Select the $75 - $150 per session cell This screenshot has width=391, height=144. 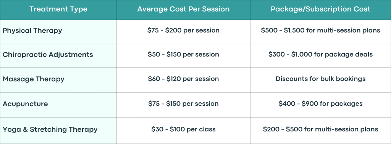coord(183,104)
